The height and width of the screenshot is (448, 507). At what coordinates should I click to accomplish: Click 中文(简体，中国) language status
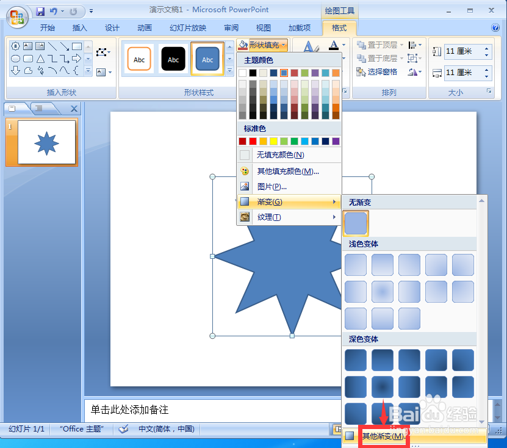point(167,429)
